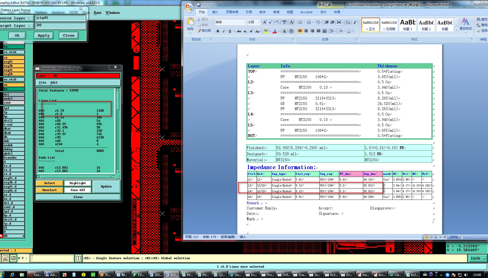Image resolution: width=488 pixels, height=278 pixels.
Task: Click Update in Features Histogram Popup
Action: point(106,186)
